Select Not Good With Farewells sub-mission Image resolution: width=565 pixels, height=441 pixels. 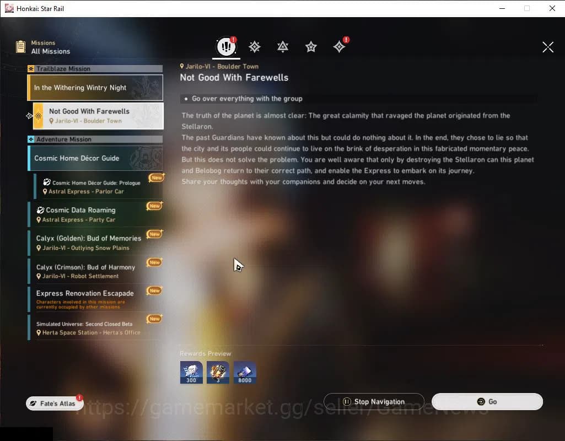tap(98, 116)
